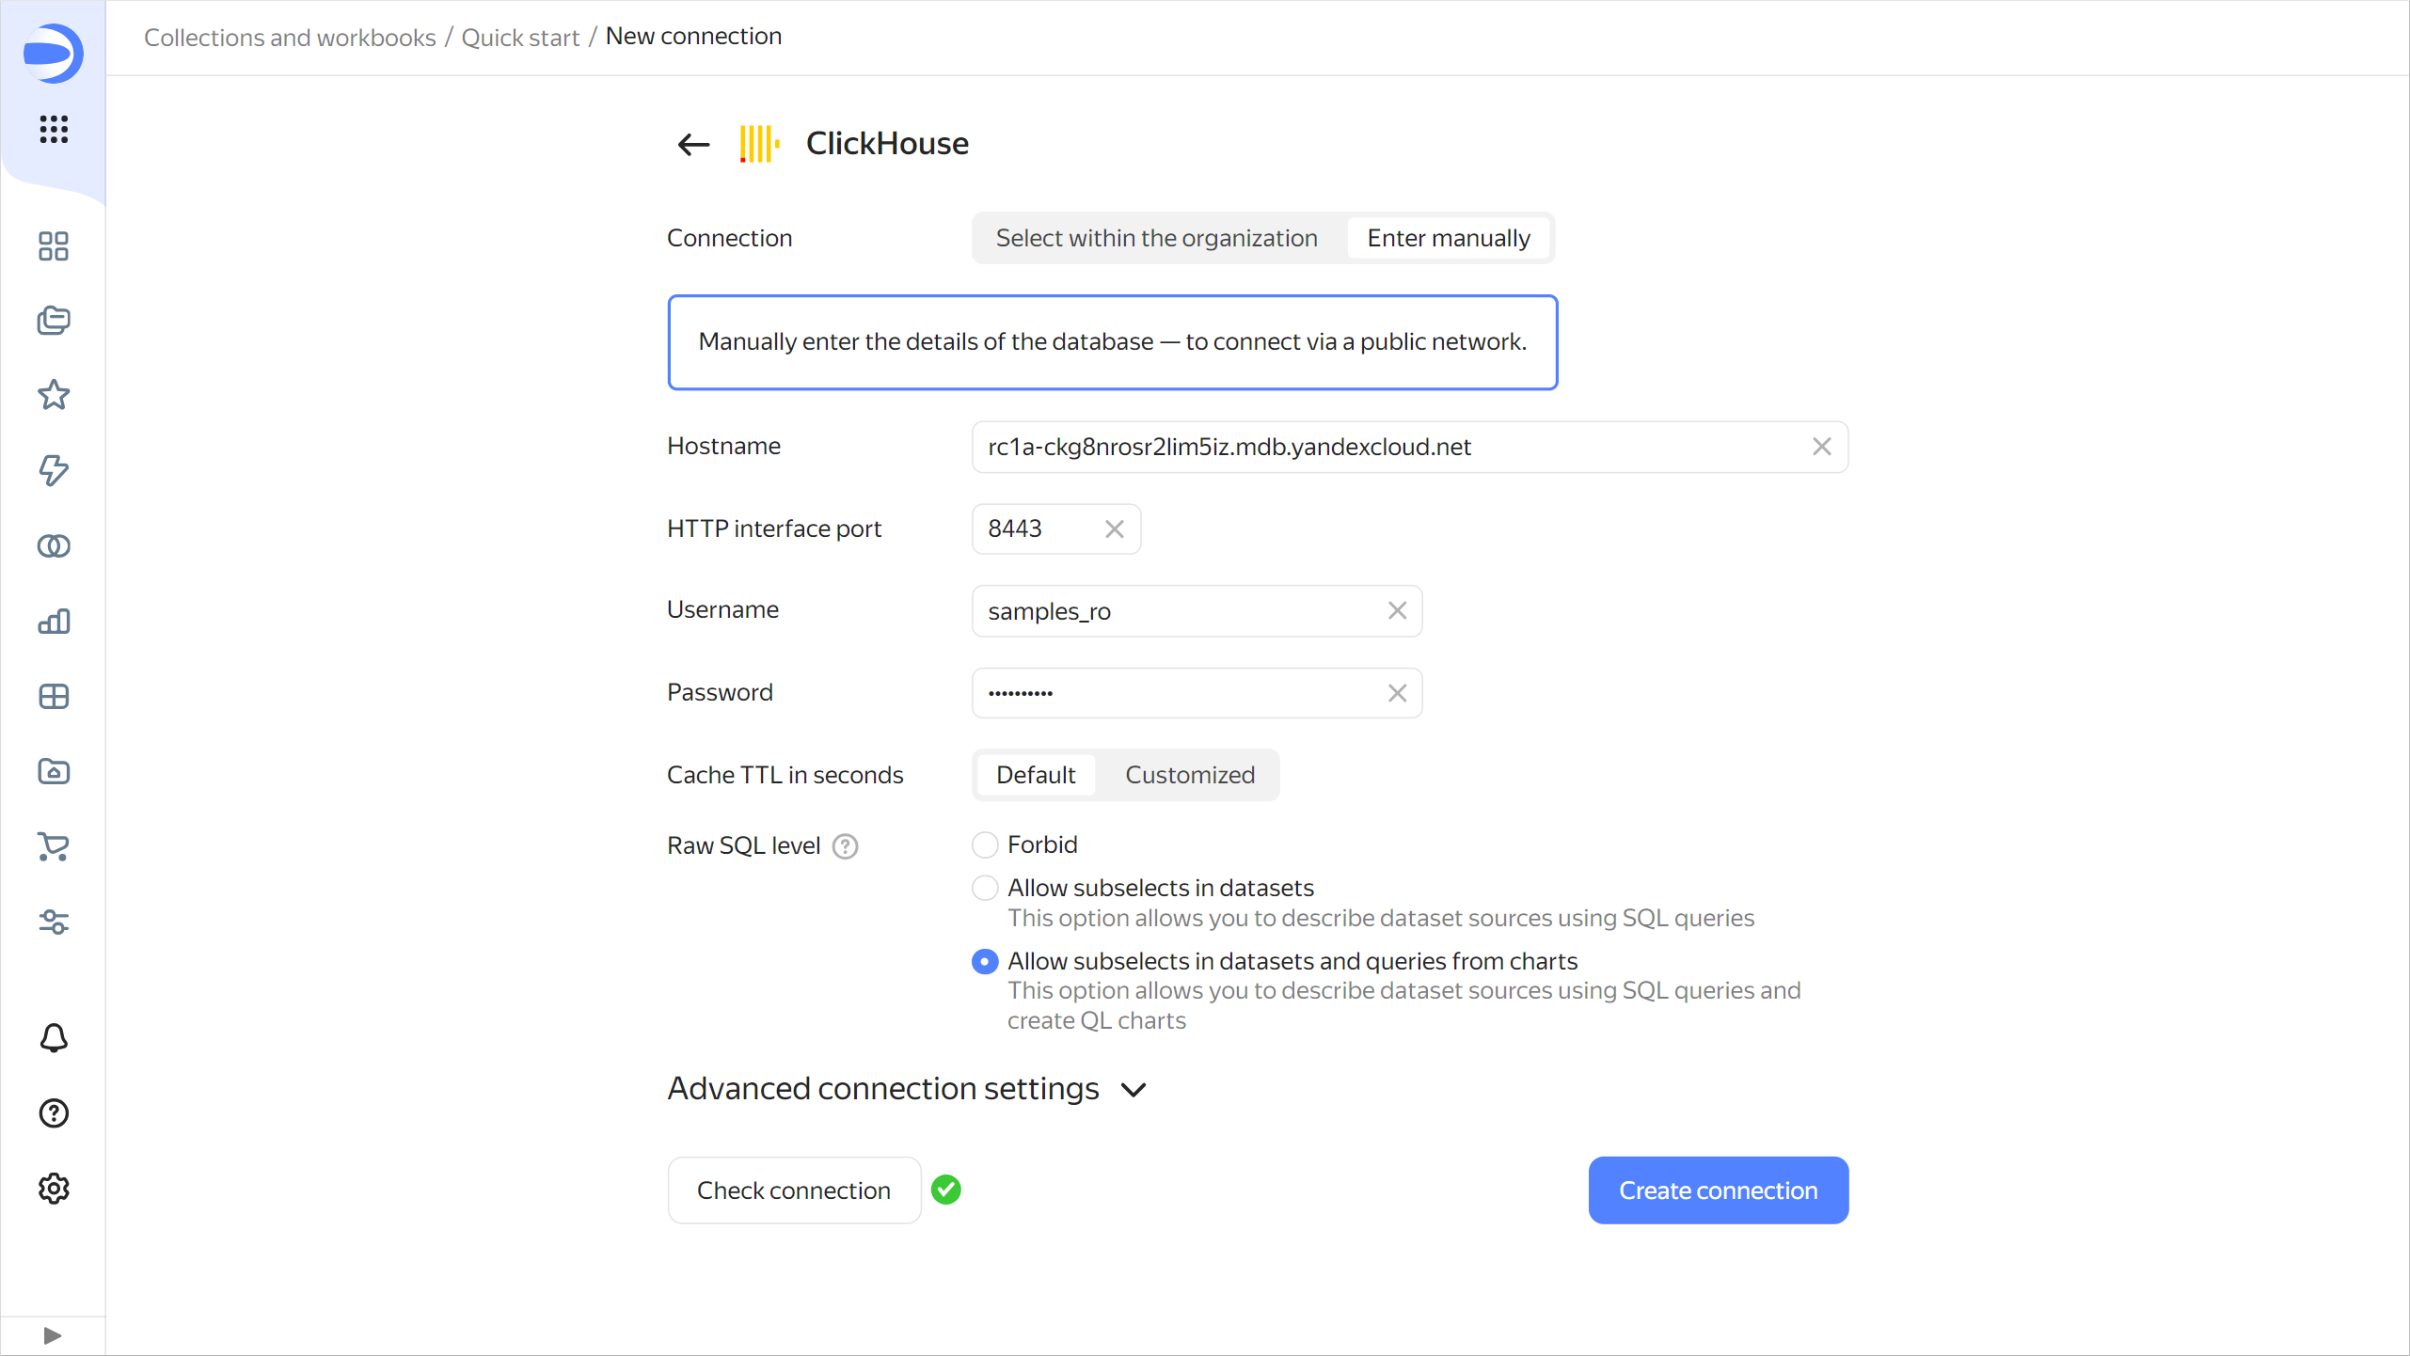Clear the Hostname input field
The height and width of the screenshot is (1356, 2410).
click(x=1822, y=447)
